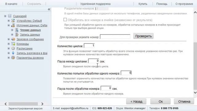
Task: Click sidebar horizontal scroll left arrow
Action: [6, 104]
